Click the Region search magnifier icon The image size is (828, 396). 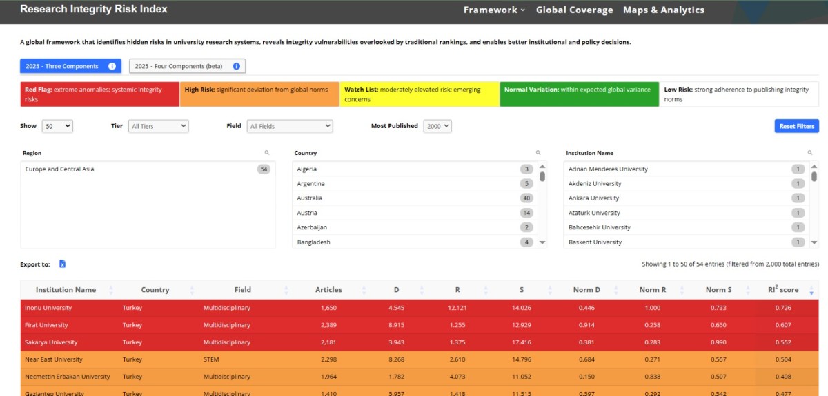tap(266, 153)
